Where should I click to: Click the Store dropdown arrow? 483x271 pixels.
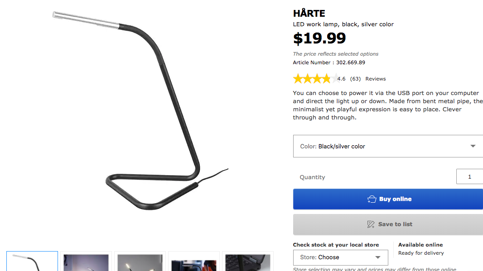(377, 257)
